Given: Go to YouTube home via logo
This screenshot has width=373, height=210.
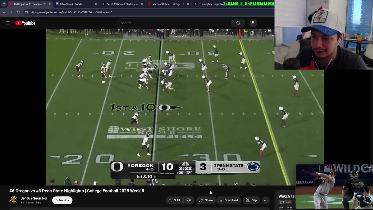Looking at the screenshot, I should [x=25, y=23].
